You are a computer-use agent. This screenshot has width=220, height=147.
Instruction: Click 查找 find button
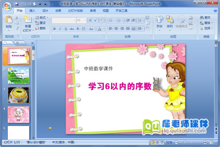point(205,18)
